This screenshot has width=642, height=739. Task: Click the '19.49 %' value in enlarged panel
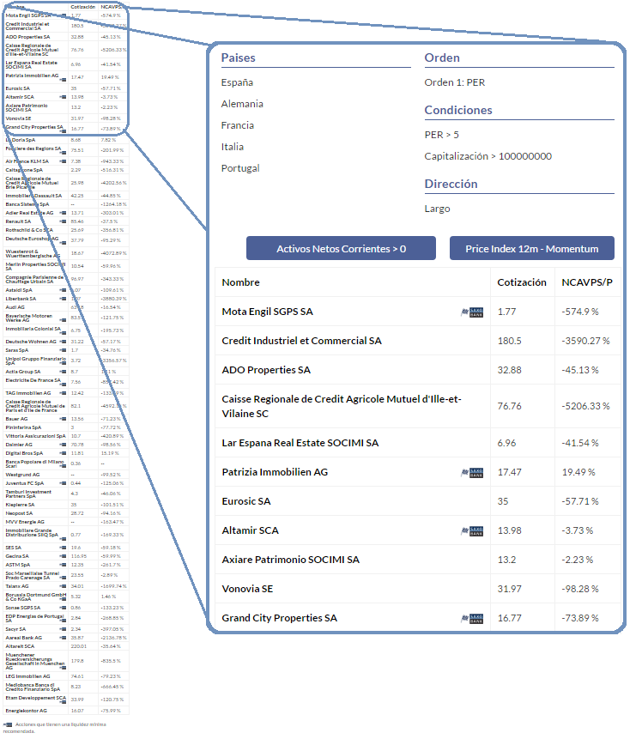coord(578,472)
